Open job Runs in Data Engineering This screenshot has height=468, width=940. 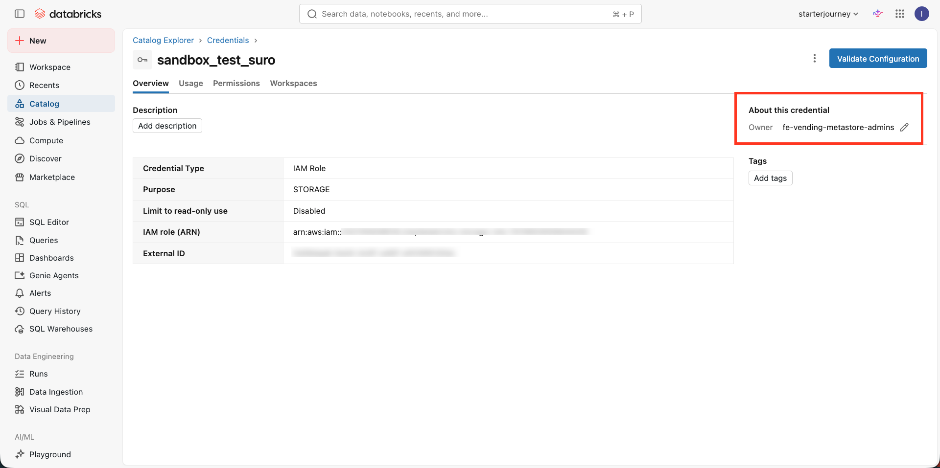click(61, 374)
